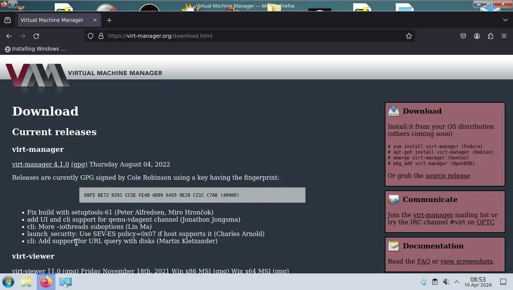Open the virt-viewer 11.0 link

click(x=36, y=271)
